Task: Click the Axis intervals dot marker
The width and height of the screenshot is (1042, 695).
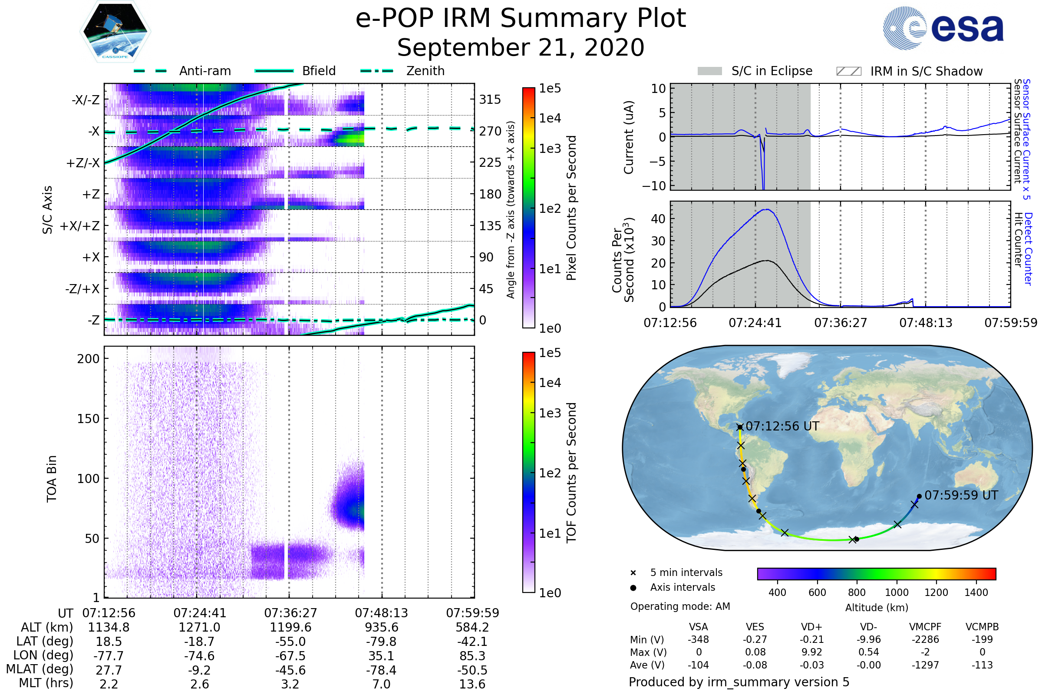Action: pyautogui.click(x=633, y=588)
